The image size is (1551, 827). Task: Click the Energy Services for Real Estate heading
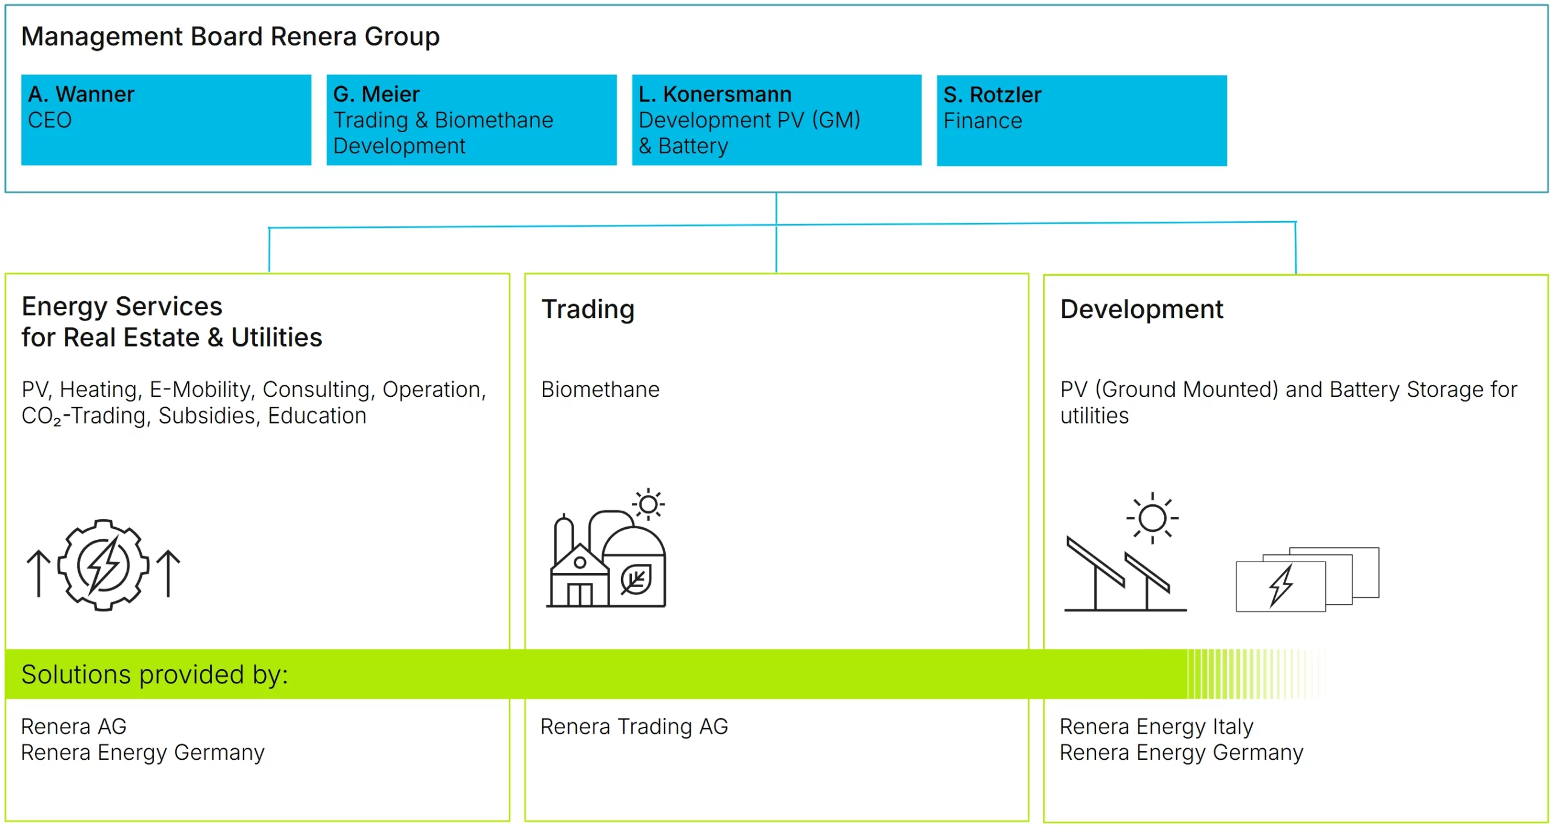pos(171,322)
